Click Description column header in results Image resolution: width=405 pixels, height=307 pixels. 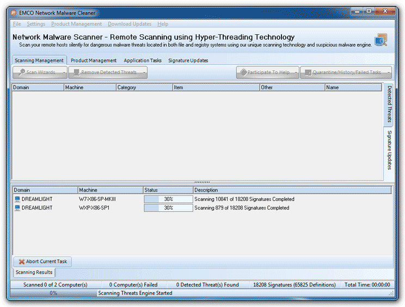292,190
